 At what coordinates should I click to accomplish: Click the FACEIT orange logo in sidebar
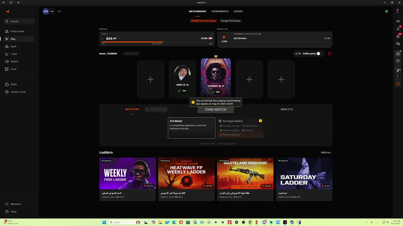[7, 12]
